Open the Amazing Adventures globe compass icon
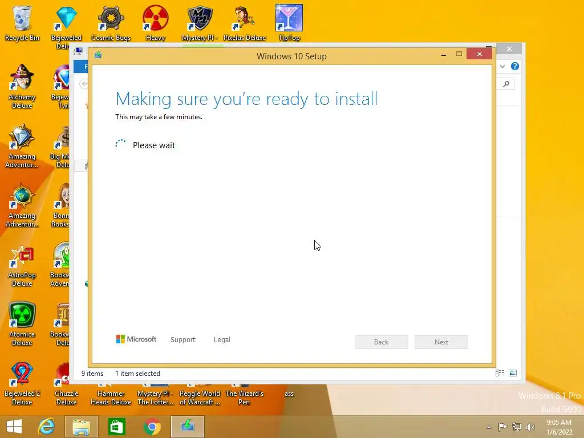Screen dimensions: 584x438 pos(22,205)
